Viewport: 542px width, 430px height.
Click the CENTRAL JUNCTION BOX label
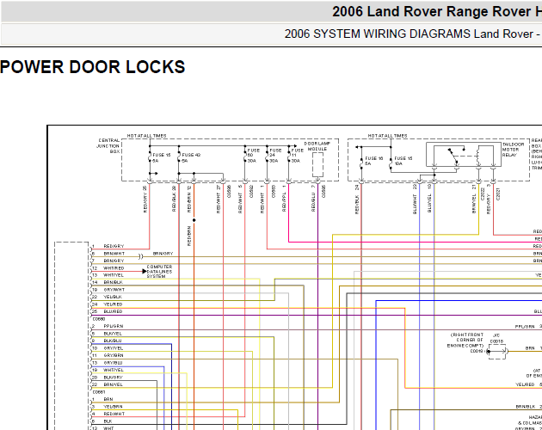(x=108, y=146)
